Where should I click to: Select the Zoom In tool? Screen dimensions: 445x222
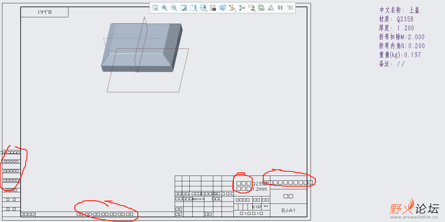tap(164, 8)
